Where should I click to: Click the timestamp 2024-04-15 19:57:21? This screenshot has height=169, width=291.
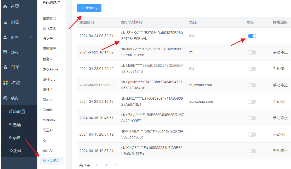point(96,151)
